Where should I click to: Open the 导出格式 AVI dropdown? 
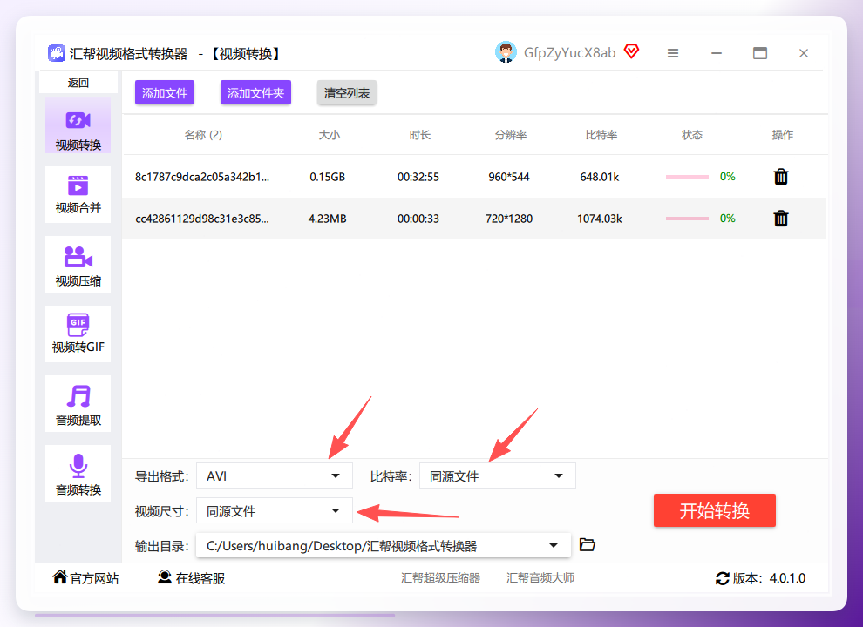[274, 475]
